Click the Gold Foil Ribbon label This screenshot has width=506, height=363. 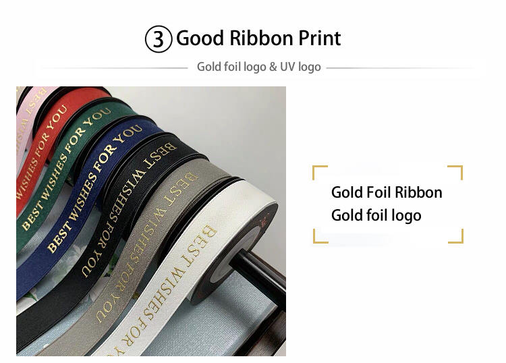[x=387, y=192]
